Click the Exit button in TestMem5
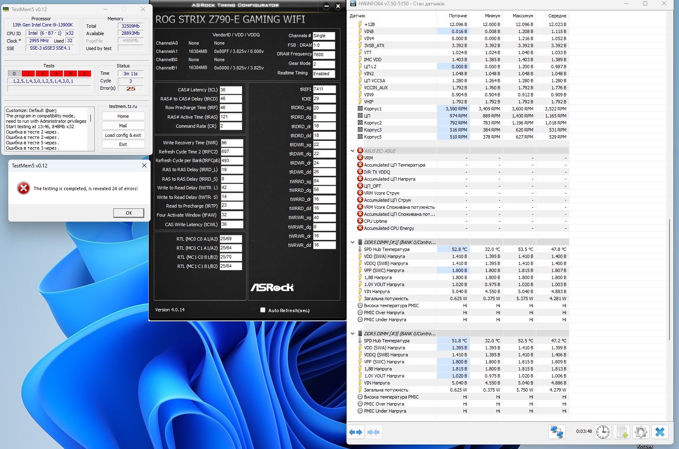The height and width of the screenshot is (449, 679). point(123,144)
